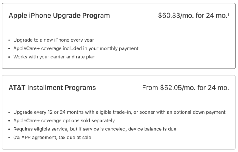Click 'AppleCare+ coverage options sold separately' text
This screenshot has width=238, height=152.
(x=64, y=120)
